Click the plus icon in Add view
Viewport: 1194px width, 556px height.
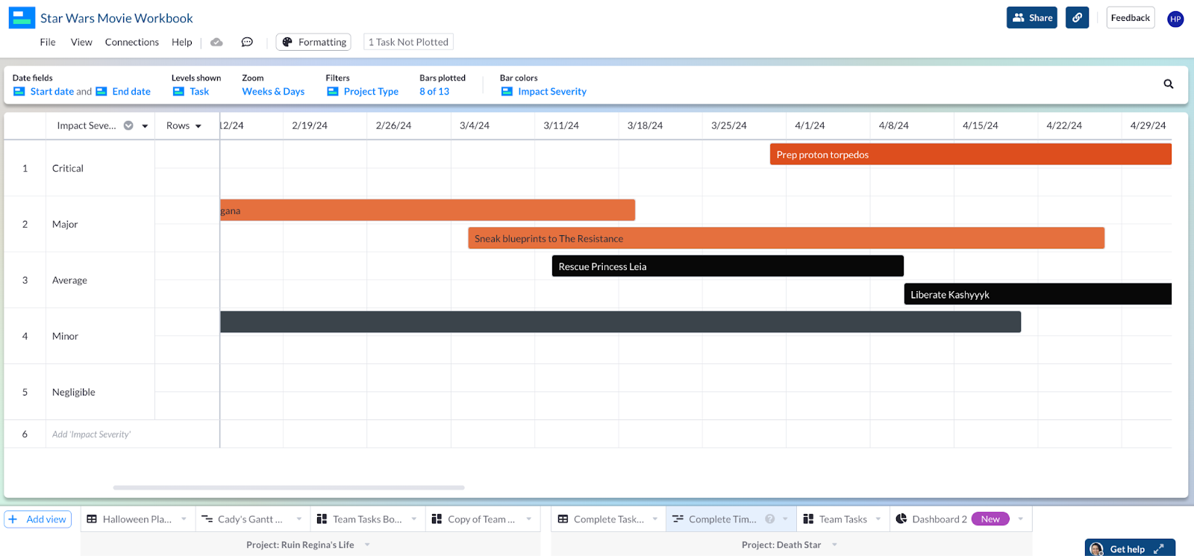[13, 519]
